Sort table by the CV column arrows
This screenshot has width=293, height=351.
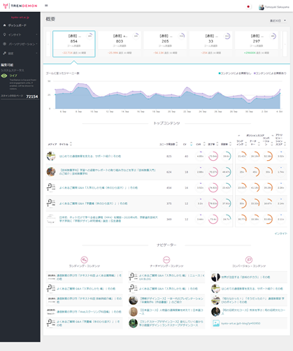point(192,144)
